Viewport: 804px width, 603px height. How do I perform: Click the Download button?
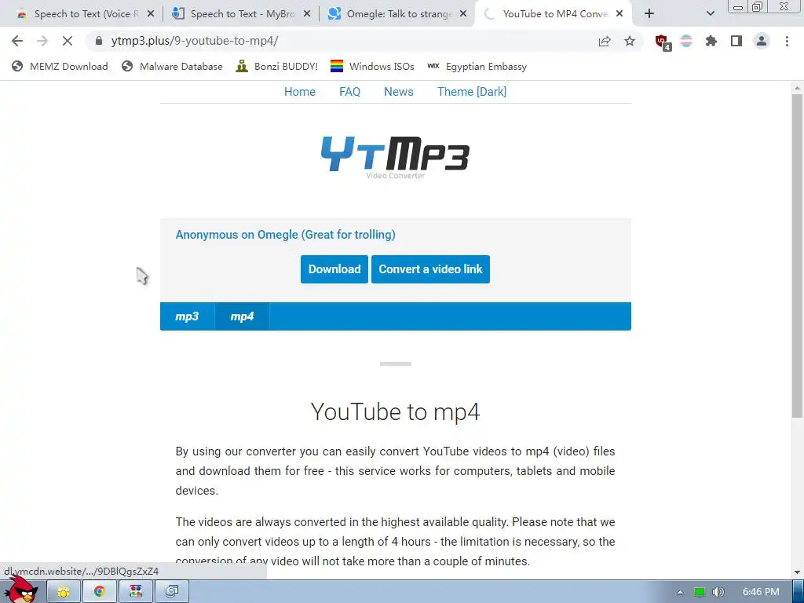334,269
